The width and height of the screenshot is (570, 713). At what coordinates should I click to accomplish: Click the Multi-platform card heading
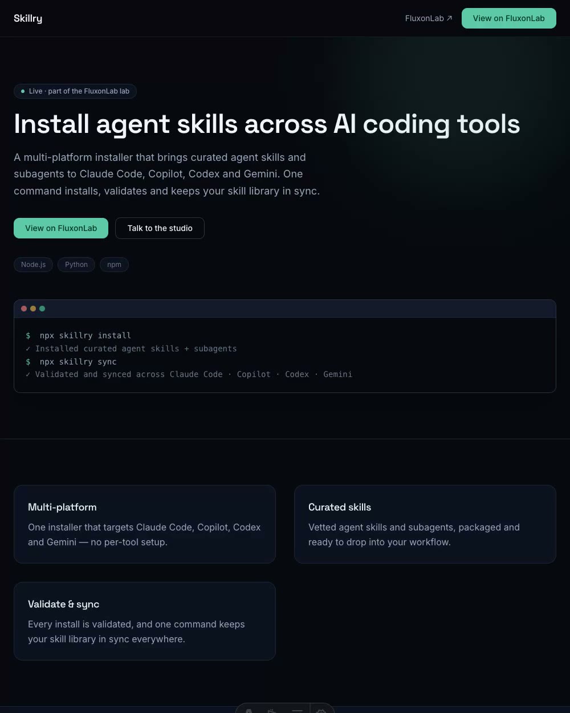62,507
